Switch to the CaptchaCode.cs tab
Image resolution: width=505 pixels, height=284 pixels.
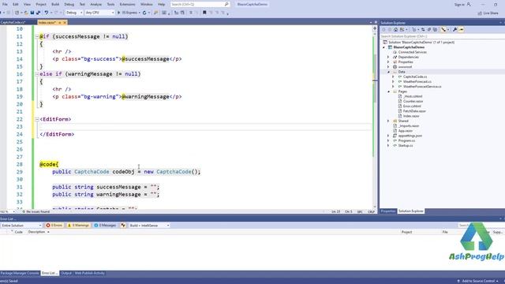(x=13, y=23)
